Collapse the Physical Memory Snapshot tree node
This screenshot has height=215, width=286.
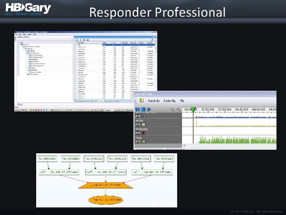[x=22, y=47]
